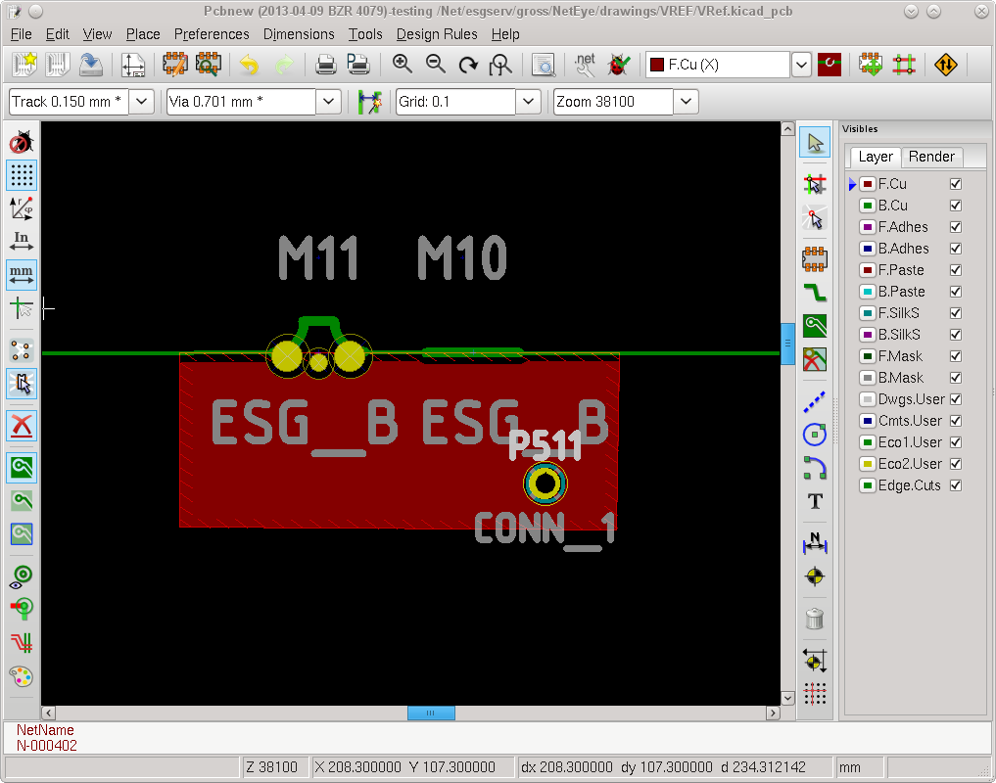The width and height of the screenshot is (996, 783).
Task: Uncheck the B.Cu layer visibility checkbox
Action: click(x=956, y=206)
